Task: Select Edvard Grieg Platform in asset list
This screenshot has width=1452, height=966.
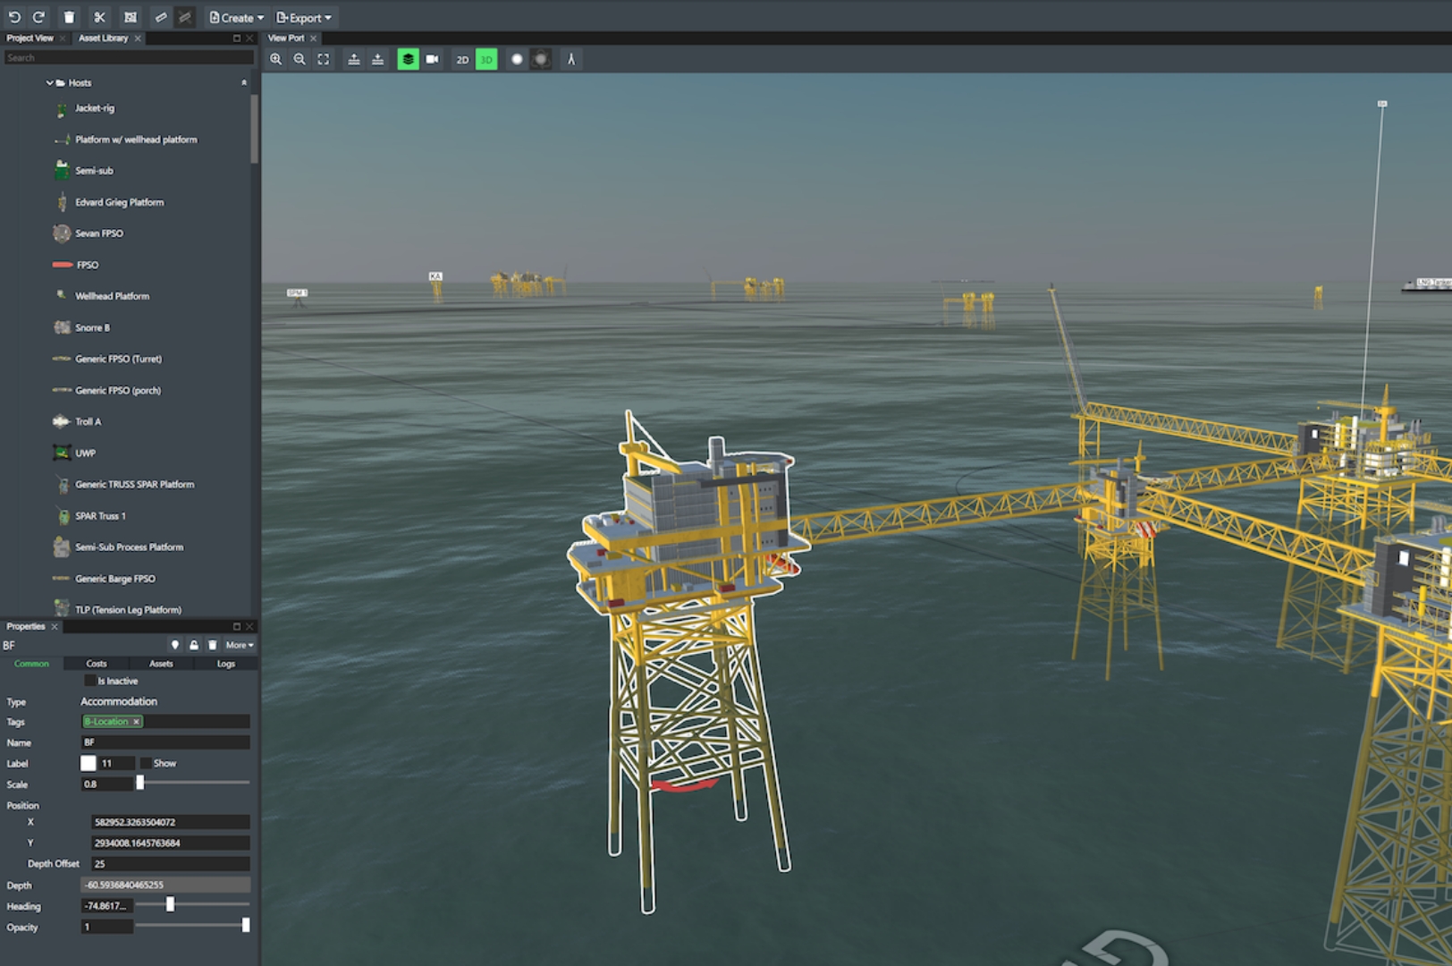Action: pyautogui.click(x=119, y=202)
